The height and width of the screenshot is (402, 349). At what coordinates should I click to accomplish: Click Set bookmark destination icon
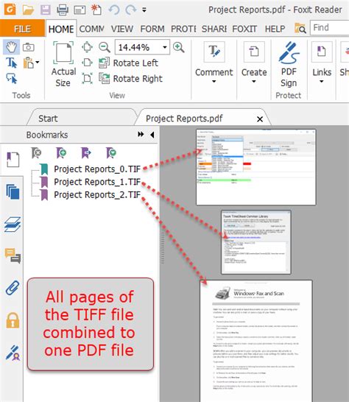point(86,153)
